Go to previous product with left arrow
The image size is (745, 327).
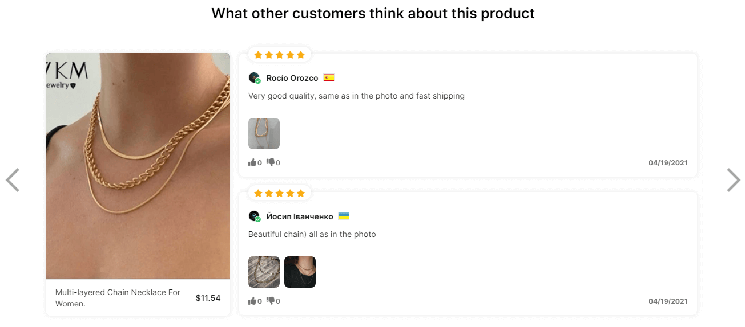(x=13, y=180)
